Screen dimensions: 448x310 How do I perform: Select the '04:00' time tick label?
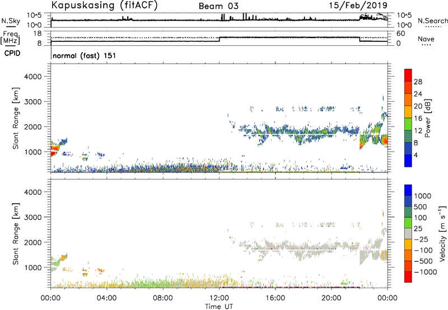coord(106,298)
